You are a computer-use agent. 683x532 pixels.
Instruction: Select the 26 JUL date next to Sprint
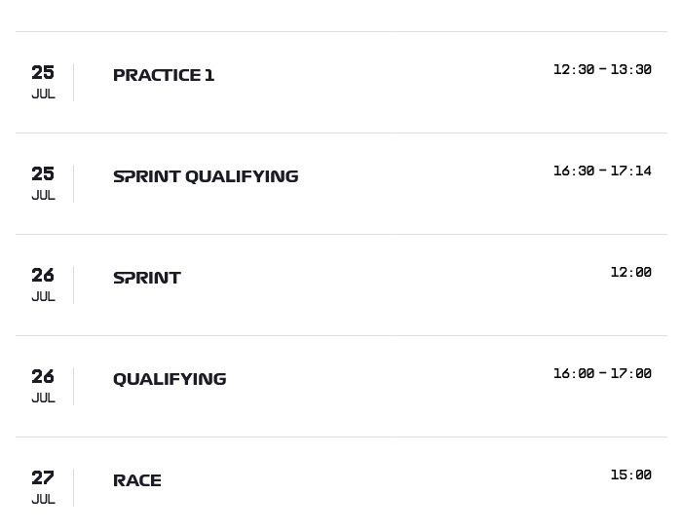click(x=43, y=285)
